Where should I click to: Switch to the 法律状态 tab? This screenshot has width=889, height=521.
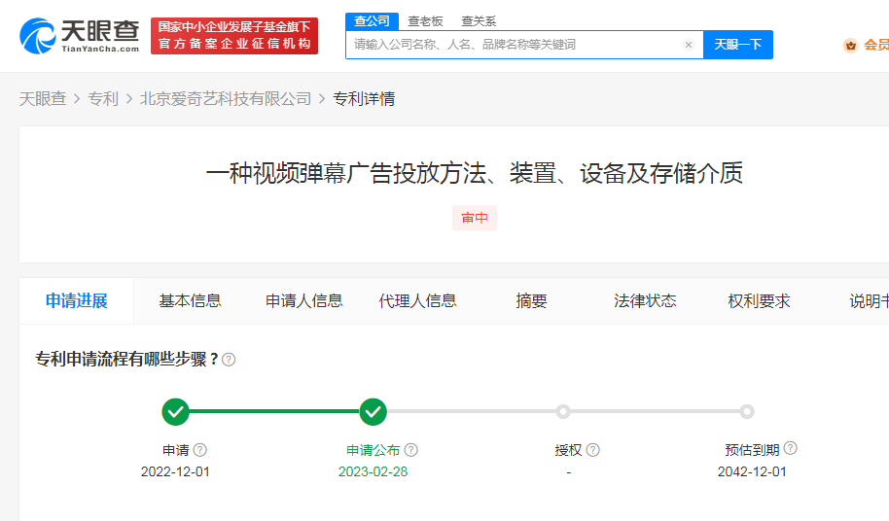(645, 300)
